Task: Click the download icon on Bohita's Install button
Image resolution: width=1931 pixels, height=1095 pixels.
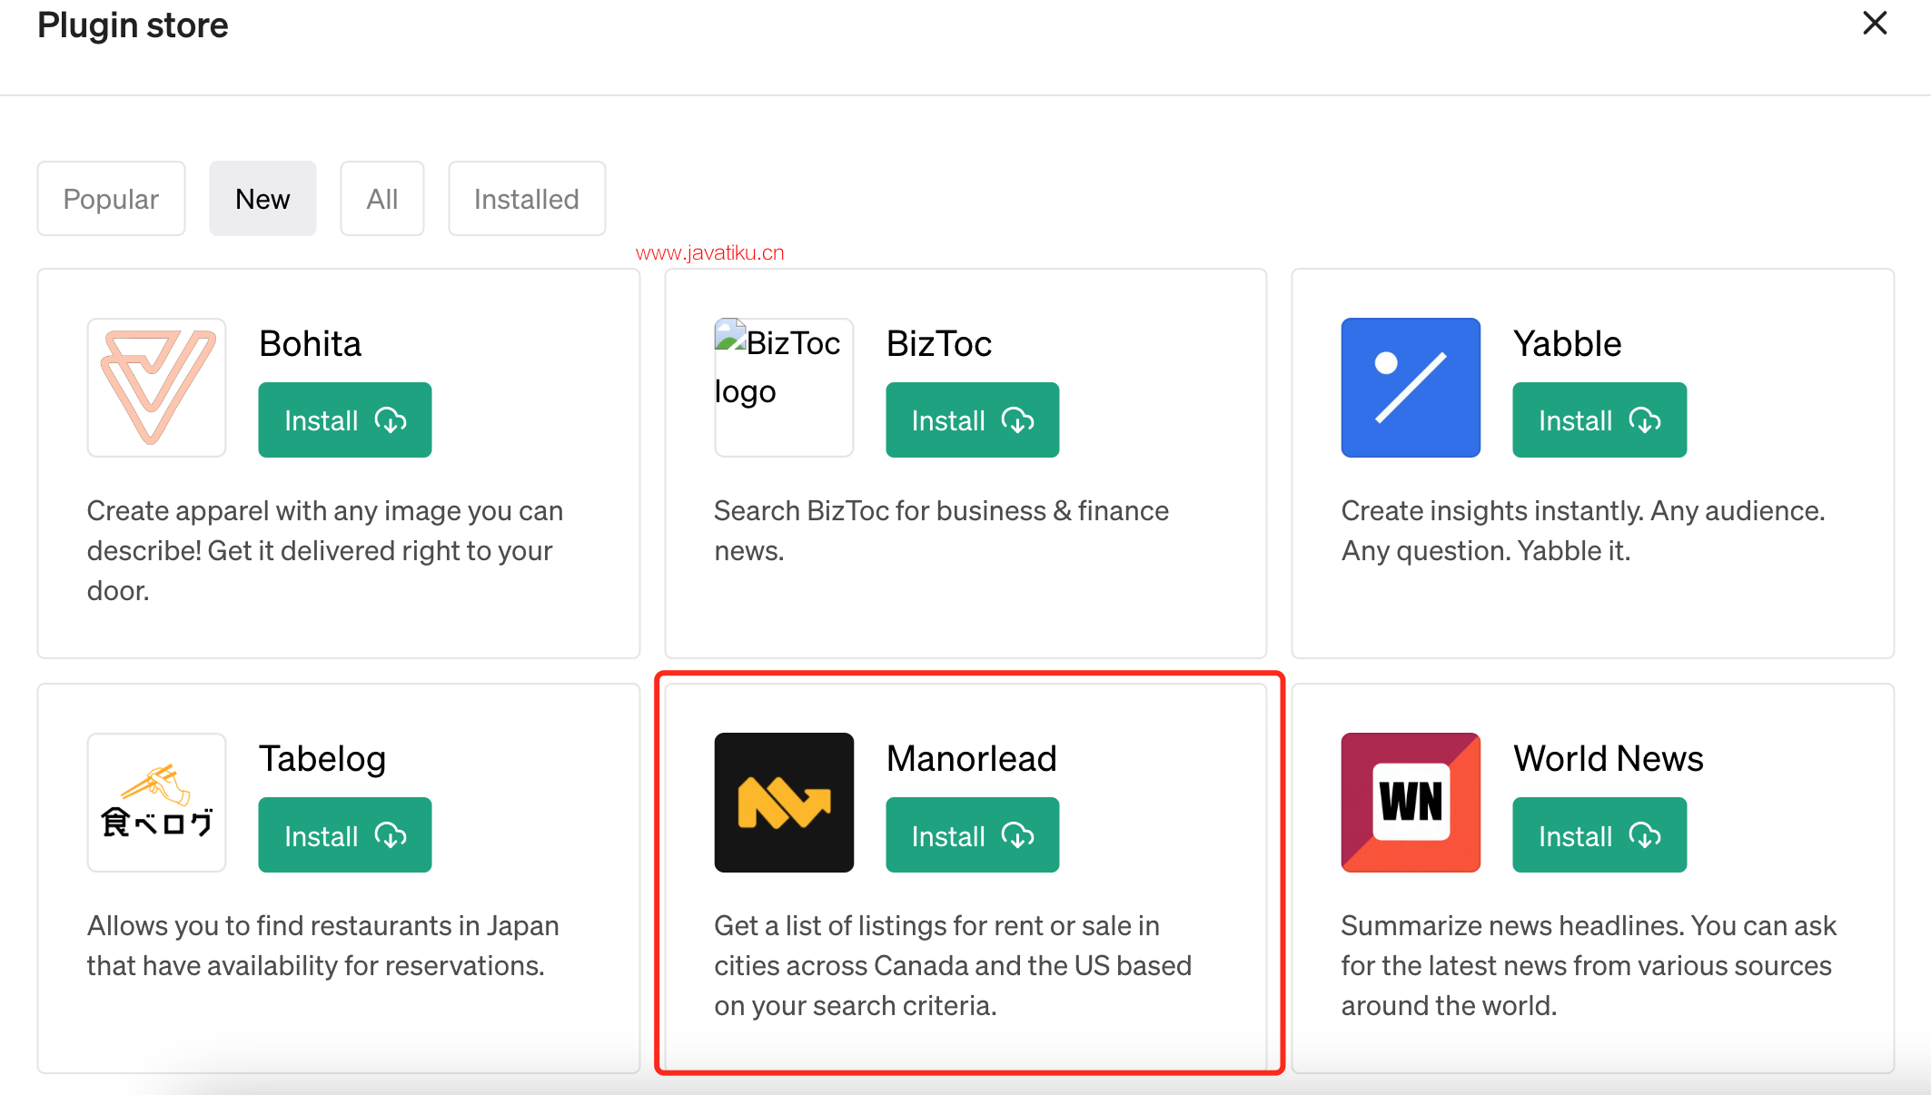Action: pyautogui.click(x=391, y=420)
